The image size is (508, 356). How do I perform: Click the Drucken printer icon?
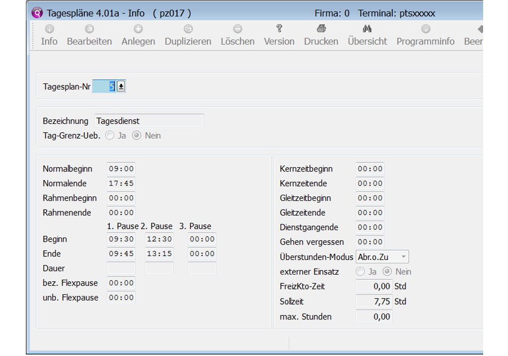pos(321,29)
